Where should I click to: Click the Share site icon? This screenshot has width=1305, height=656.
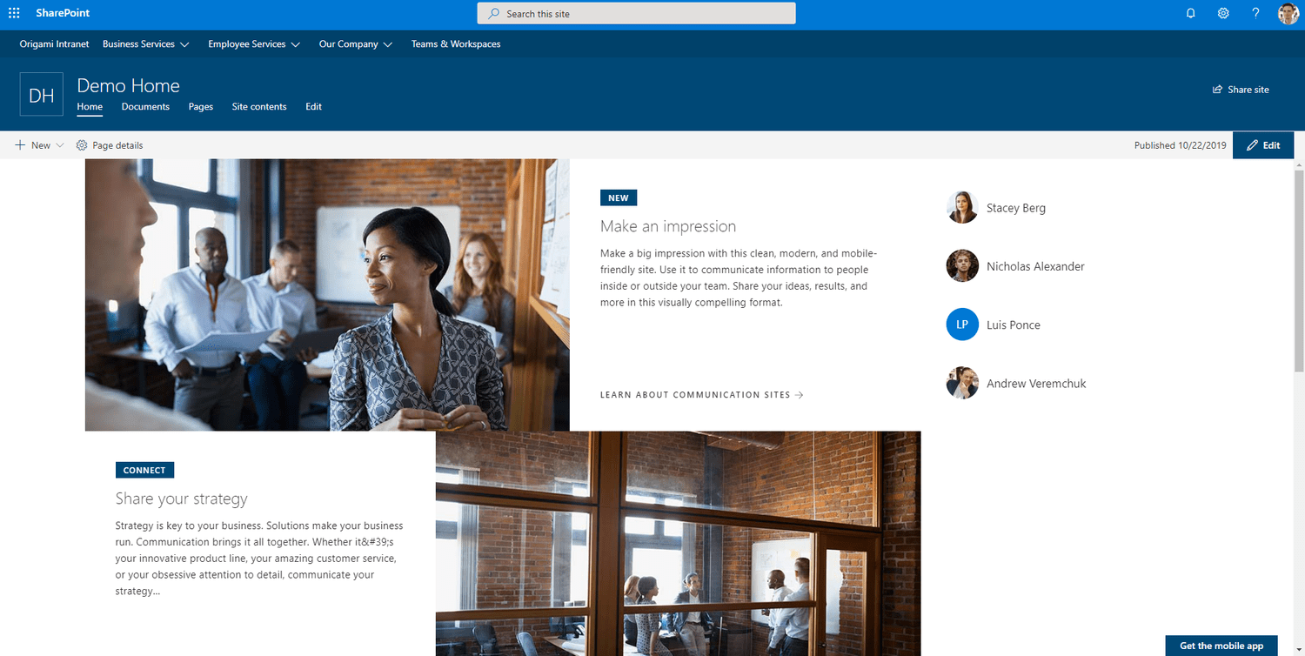[1216, 89]
